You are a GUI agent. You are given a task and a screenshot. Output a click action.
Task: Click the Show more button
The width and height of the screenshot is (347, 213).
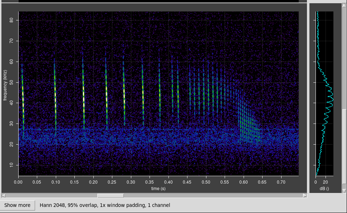pos(18,205)
